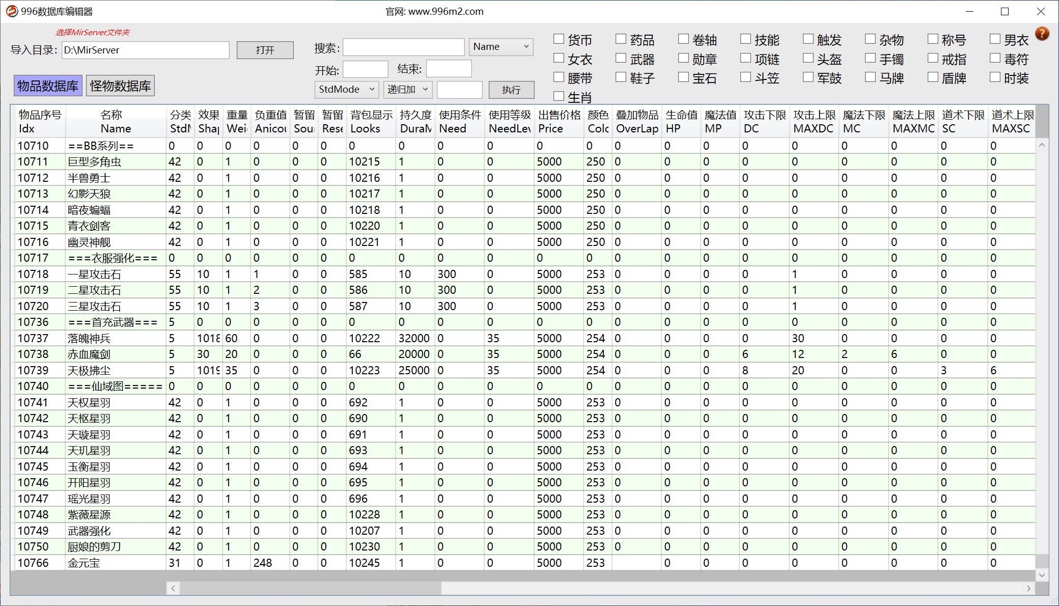
Task: Click the vertical scrollbar up arrow
Action: click(1042, 145)
